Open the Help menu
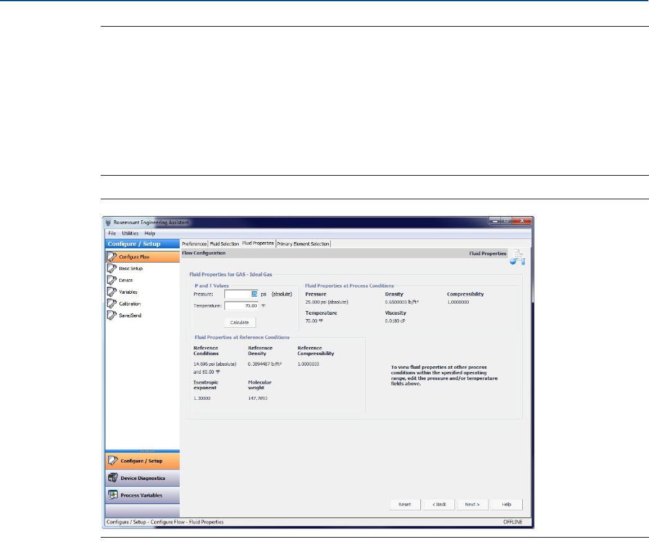Viewport: 649px width, 542px height. [149, 233]
